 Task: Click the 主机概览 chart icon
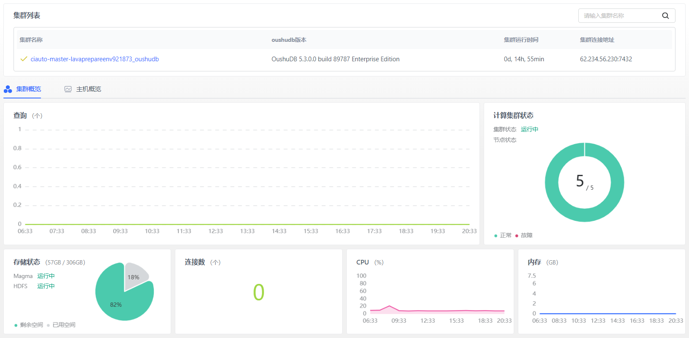pos(68,89)
